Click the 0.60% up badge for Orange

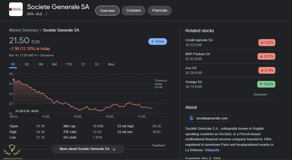coord(266,84)
